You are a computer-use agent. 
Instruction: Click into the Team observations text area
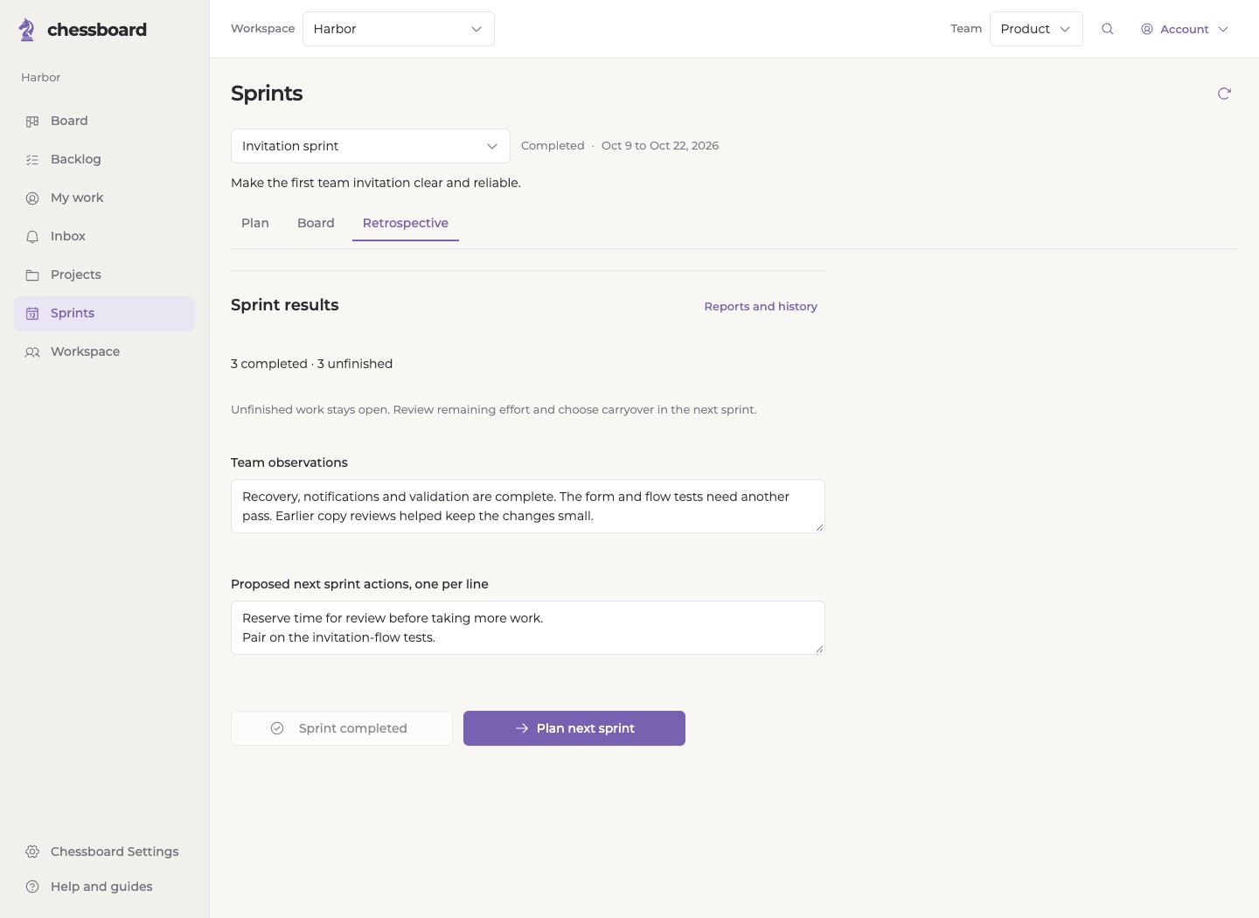(528, 506)
